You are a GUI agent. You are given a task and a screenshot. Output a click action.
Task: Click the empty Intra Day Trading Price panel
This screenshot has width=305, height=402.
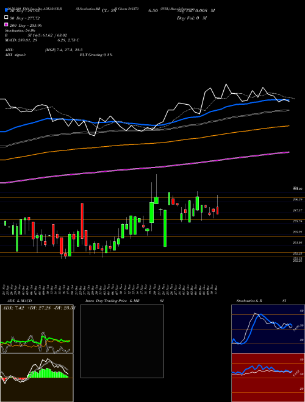pyautogui.click(x=122, y=341)
